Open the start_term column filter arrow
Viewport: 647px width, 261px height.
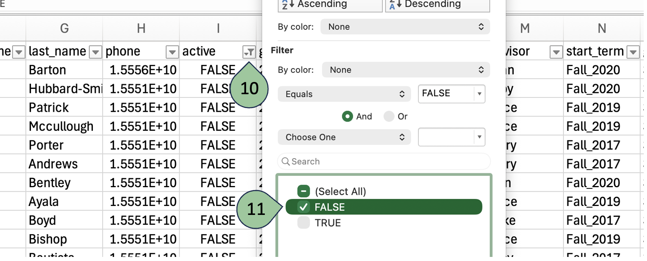[633, 52]
